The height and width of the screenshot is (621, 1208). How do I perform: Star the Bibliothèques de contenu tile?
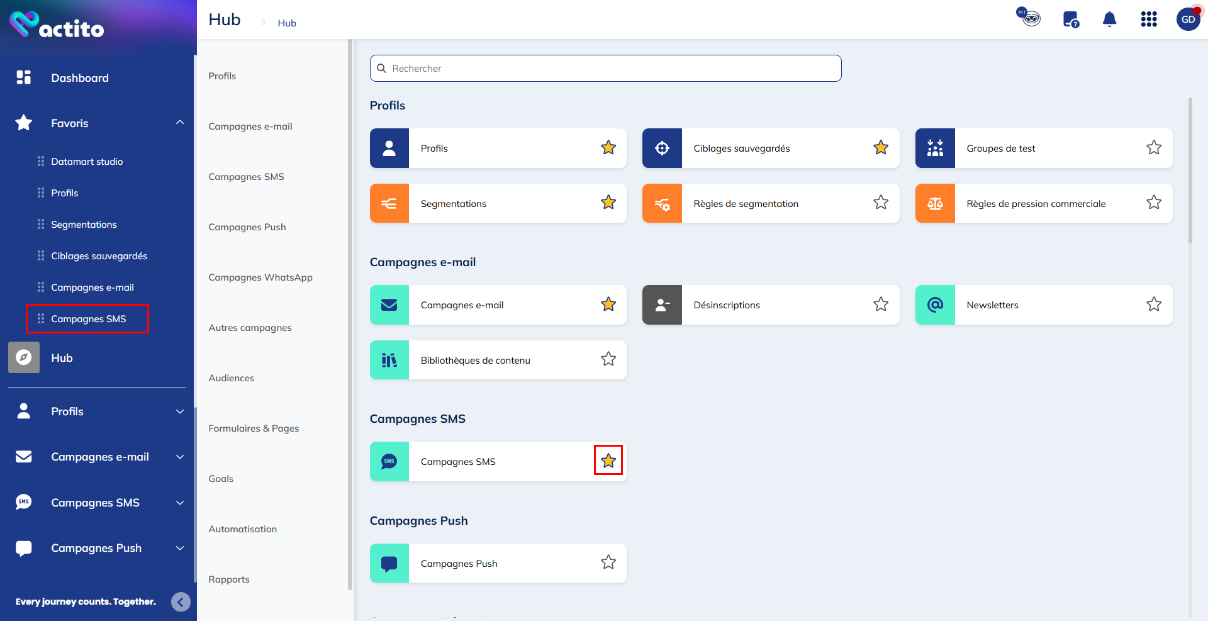click(x=608, y=359)
